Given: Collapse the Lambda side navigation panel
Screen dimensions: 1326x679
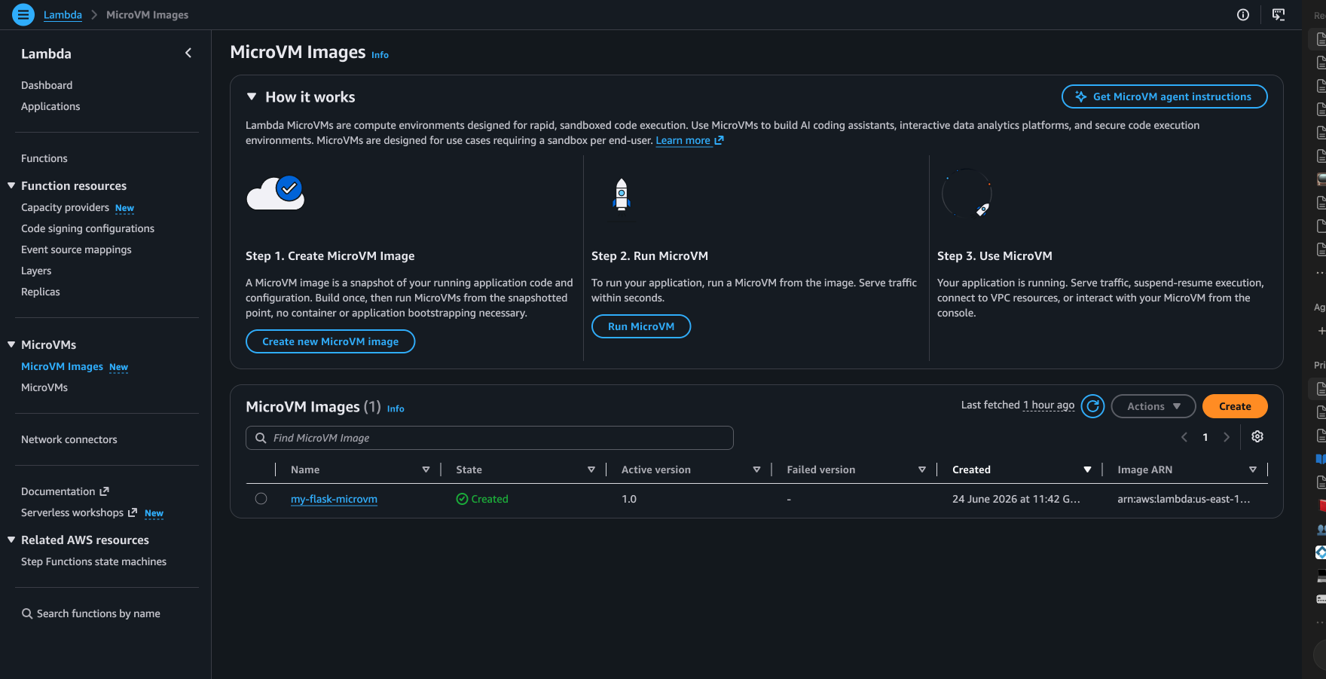Looking at the screenshot, I should coord(188,53).
